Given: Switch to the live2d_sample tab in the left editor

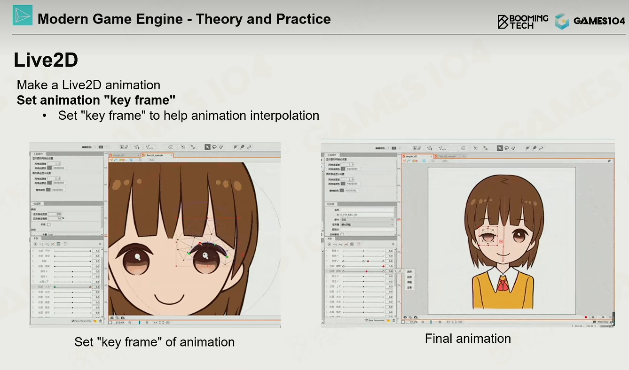Looking at the screenshot, I should tap(157, 155).
